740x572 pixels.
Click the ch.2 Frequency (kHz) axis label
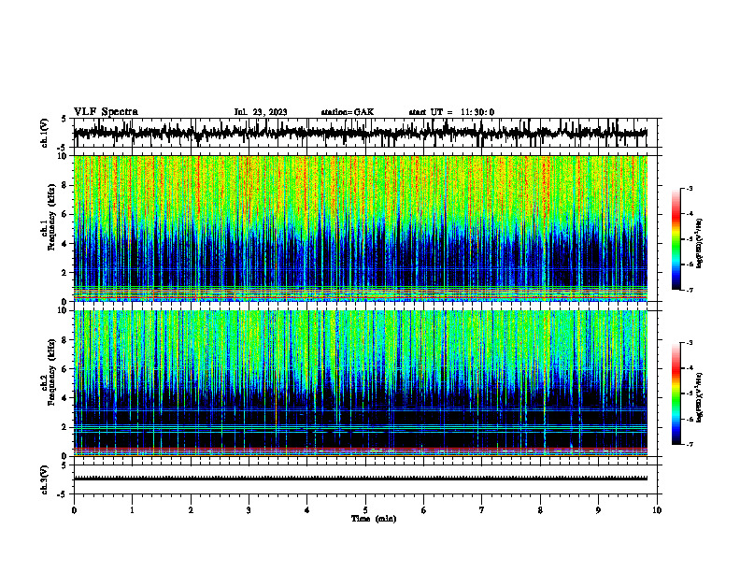[x=50, y=384]
